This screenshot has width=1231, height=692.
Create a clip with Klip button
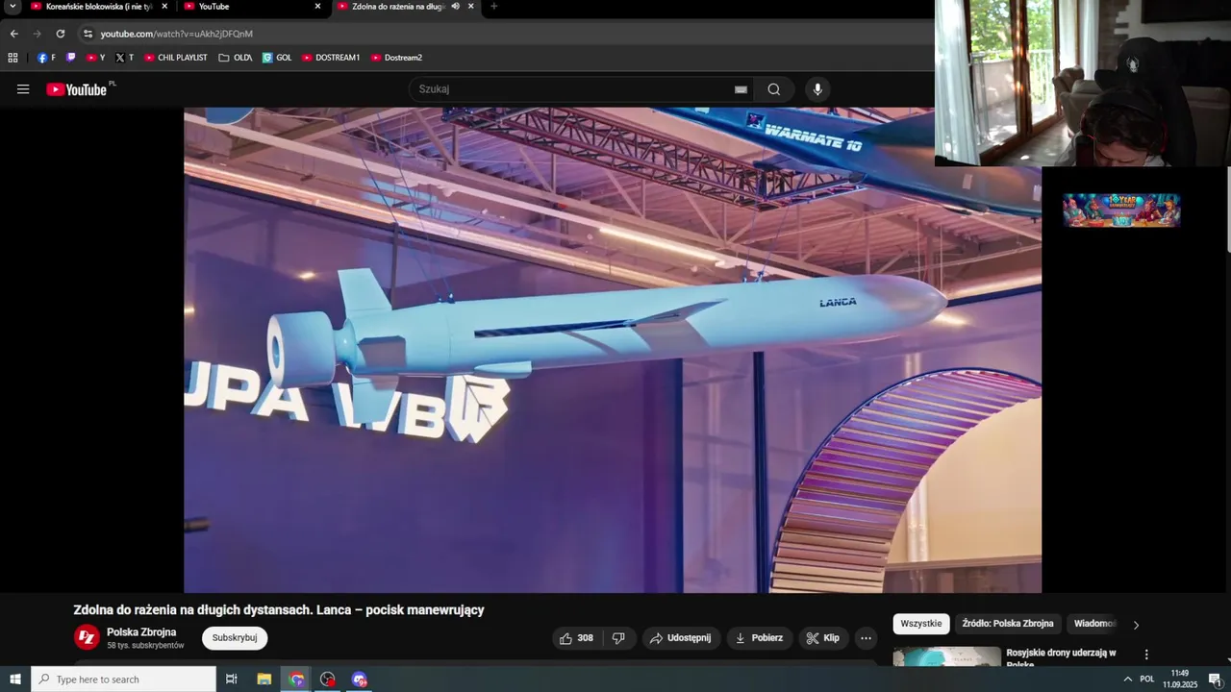click(x=823, y=638)
